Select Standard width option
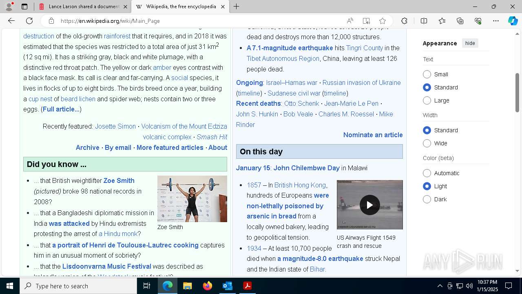The width and height of the screenshot is (522, 294). pos(427,130)
